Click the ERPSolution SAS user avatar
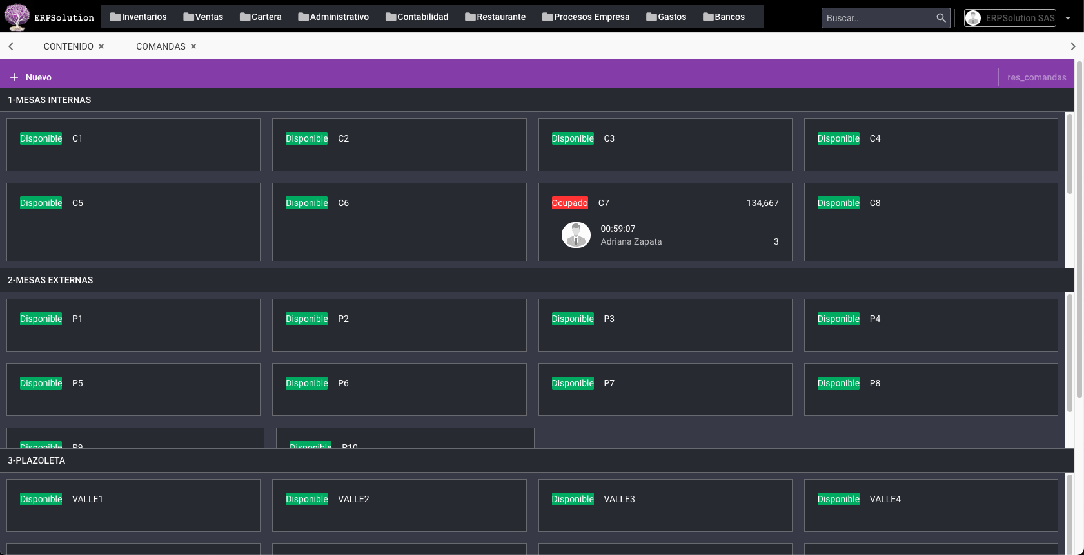The image size is (1084, 555). [973, 18]
